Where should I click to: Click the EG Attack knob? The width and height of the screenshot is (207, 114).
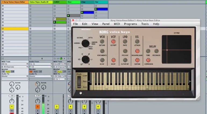137,42
